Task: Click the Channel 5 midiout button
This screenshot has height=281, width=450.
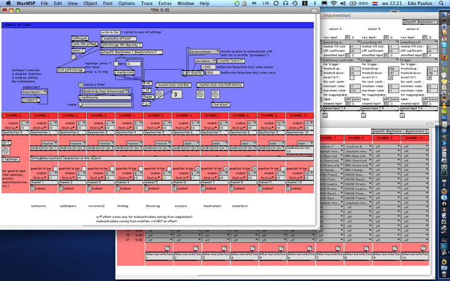Action: pyautogui.click(x=146, y=189)
